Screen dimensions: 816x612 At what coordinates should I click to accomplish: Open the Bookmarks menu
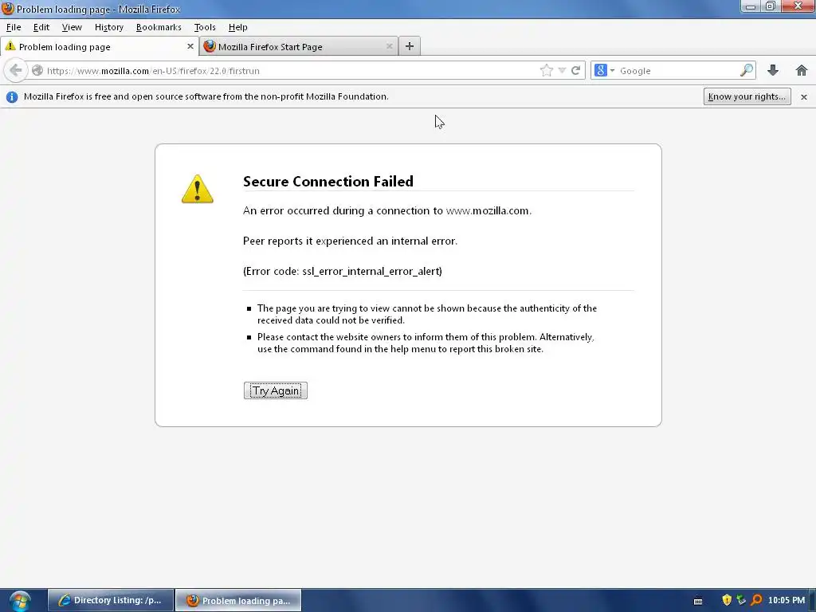tap(159, 27)
